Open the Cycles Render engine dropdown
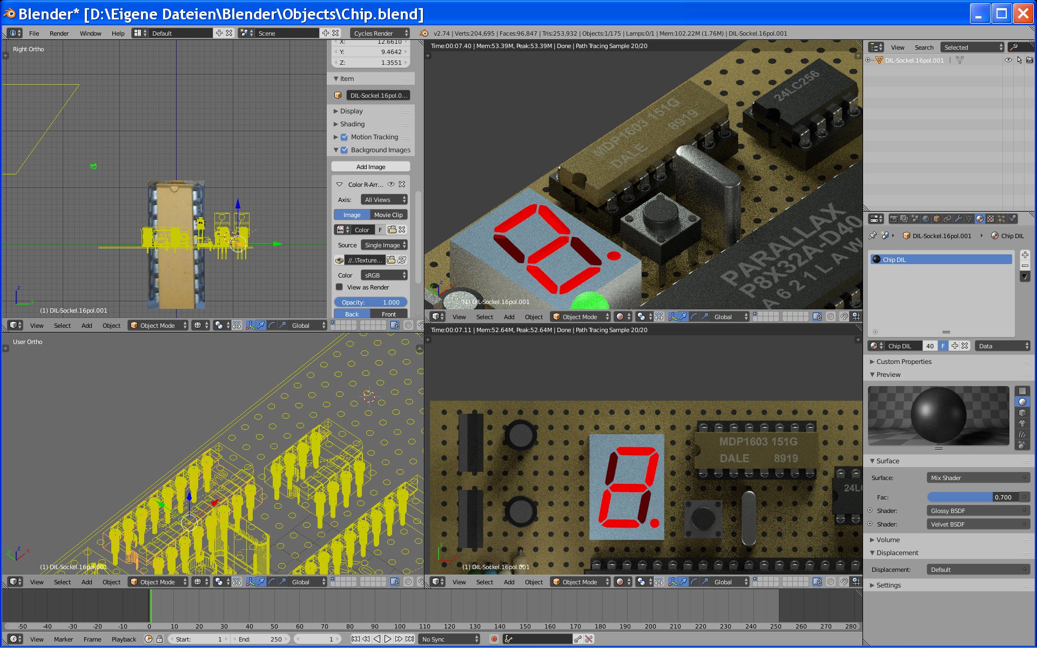 380,33
